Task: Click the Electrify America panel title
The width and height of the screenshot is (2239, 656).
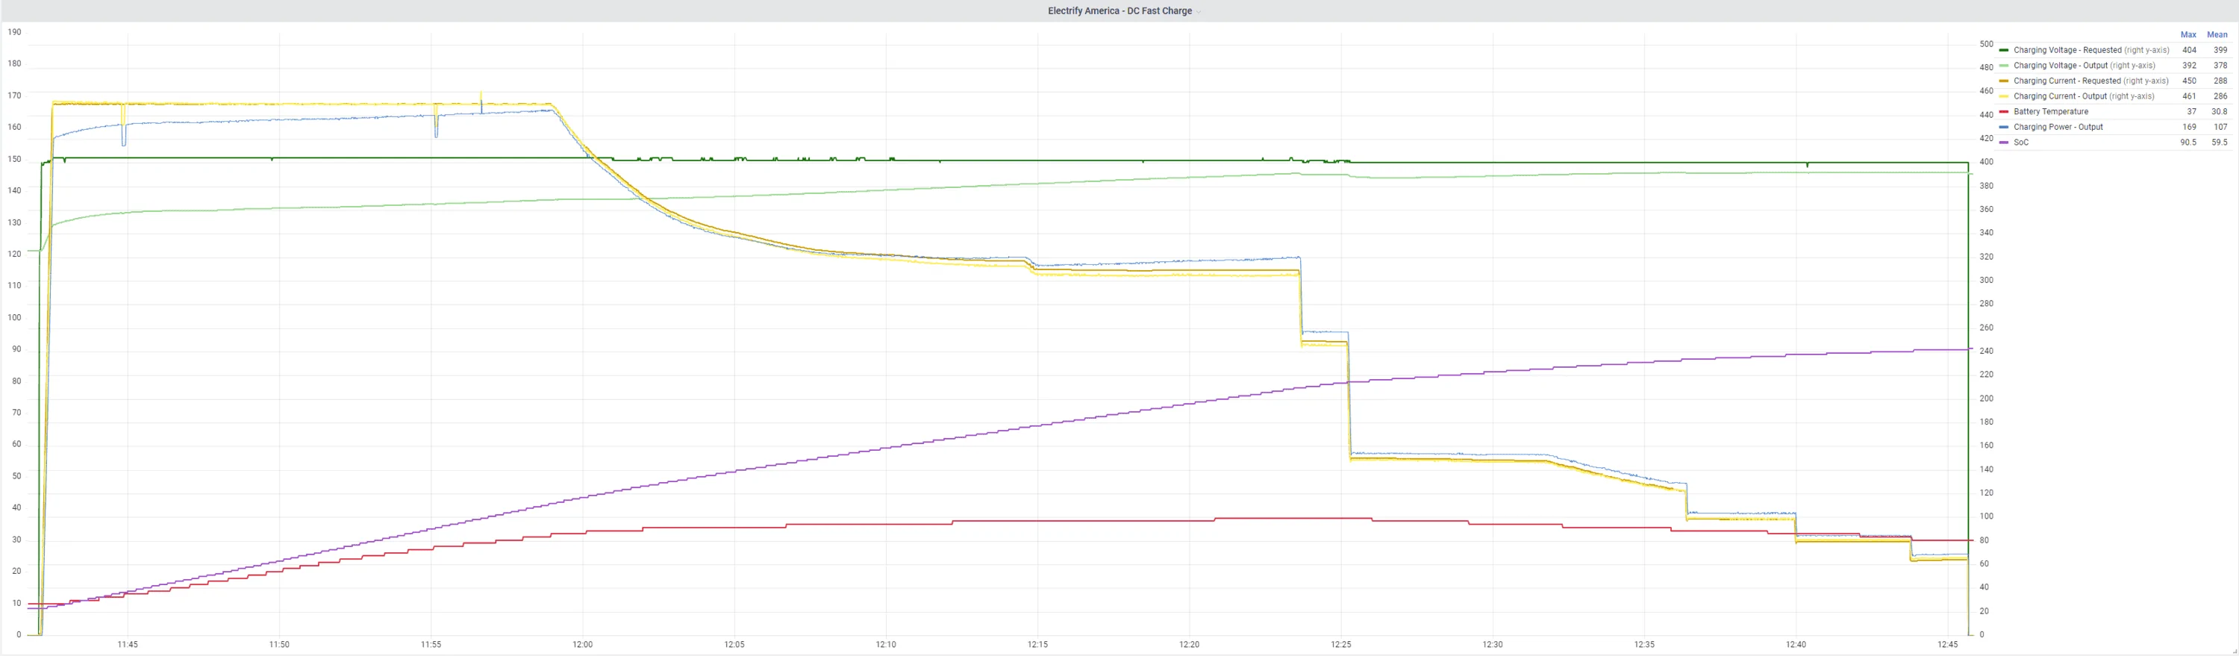Action: [x=1119, y=11]
